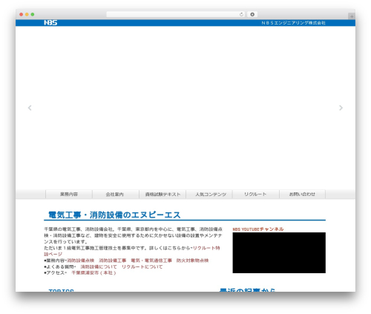The height and width of the screenshot is (314, 371).
Task: Follow the リクルート特設ページ link
Action: tap(206, 248)
